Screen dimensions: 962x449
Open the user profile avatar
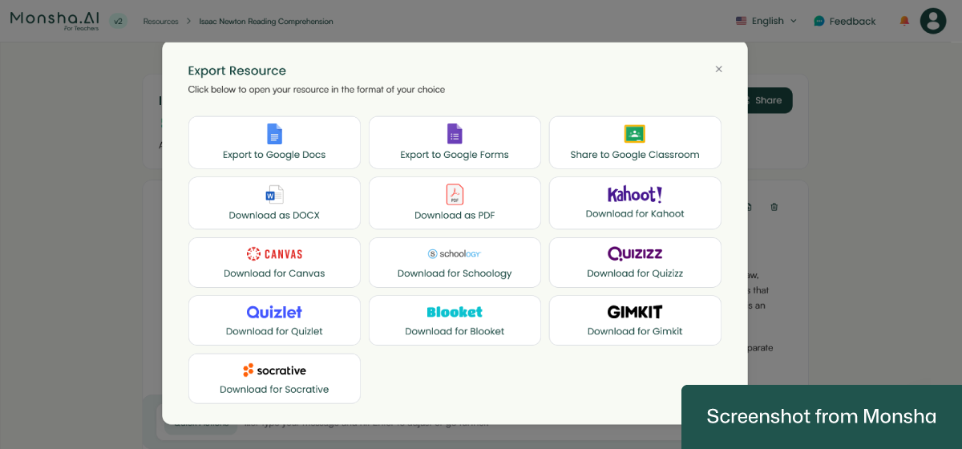click(x=933, y=21)
